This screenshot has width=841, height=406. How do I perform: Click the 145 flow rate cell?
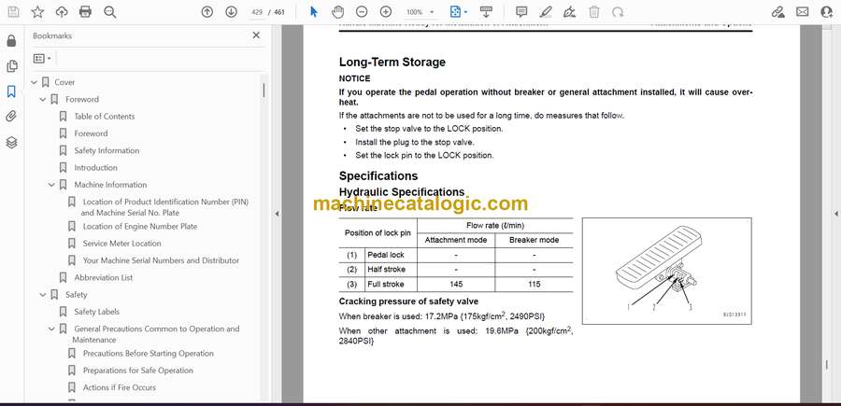(x=456, y=285)
